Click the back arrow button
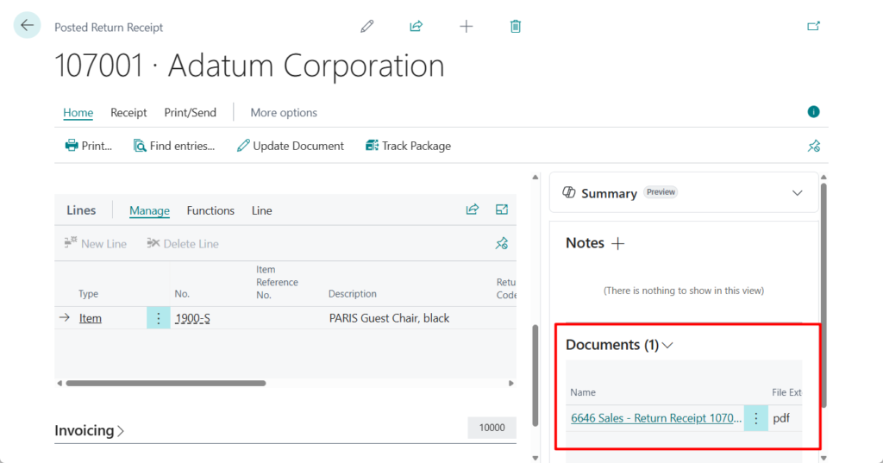The width and height of the screenshot is (883, 463). (27, 26)
